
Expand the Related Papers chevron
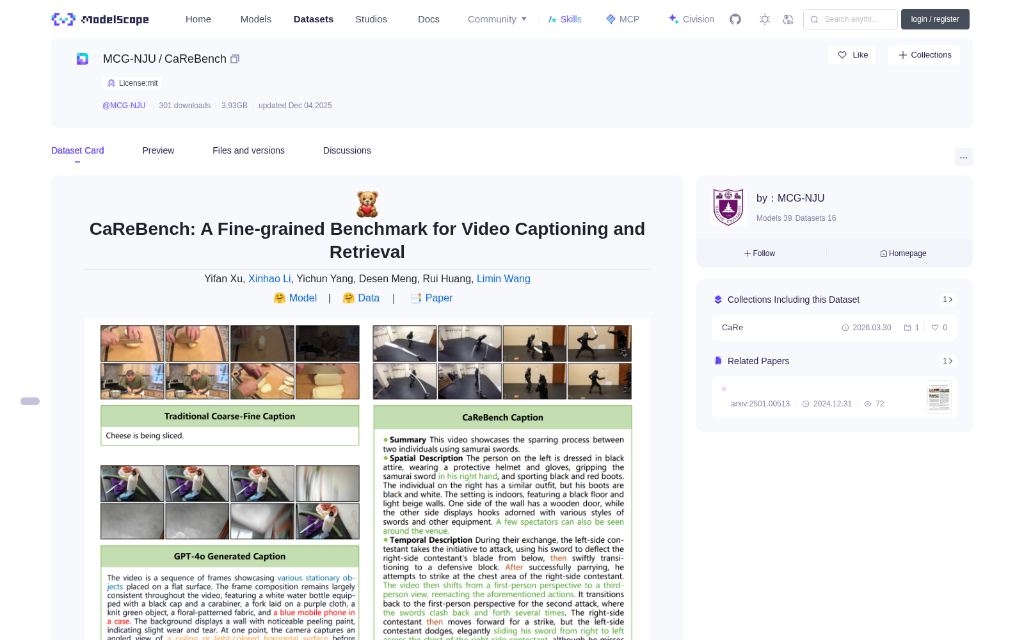pyautogui.click(x=950, y=361)
